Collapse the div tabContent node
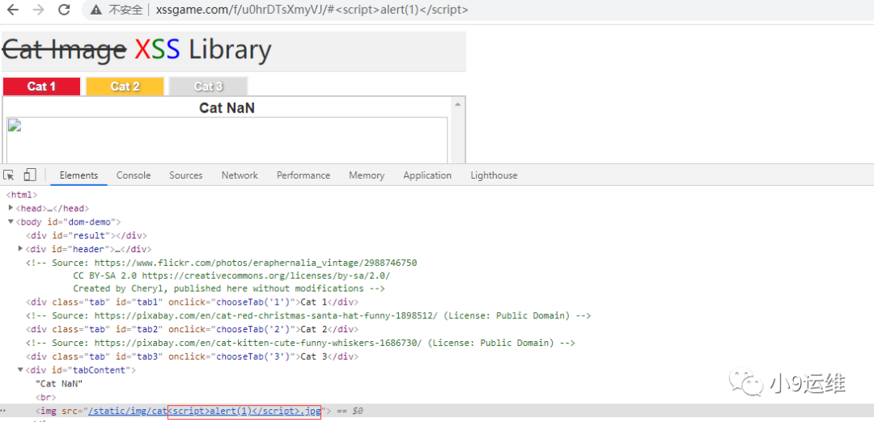 pos(21,369)
